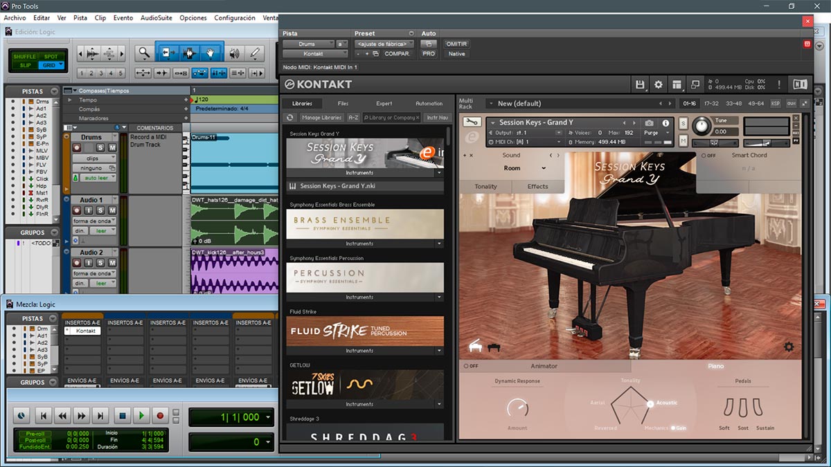Image resolution: width=831 pixels, height=467 pixels.
Task: Select the waveform Selector tool
Action: [190, 53]
